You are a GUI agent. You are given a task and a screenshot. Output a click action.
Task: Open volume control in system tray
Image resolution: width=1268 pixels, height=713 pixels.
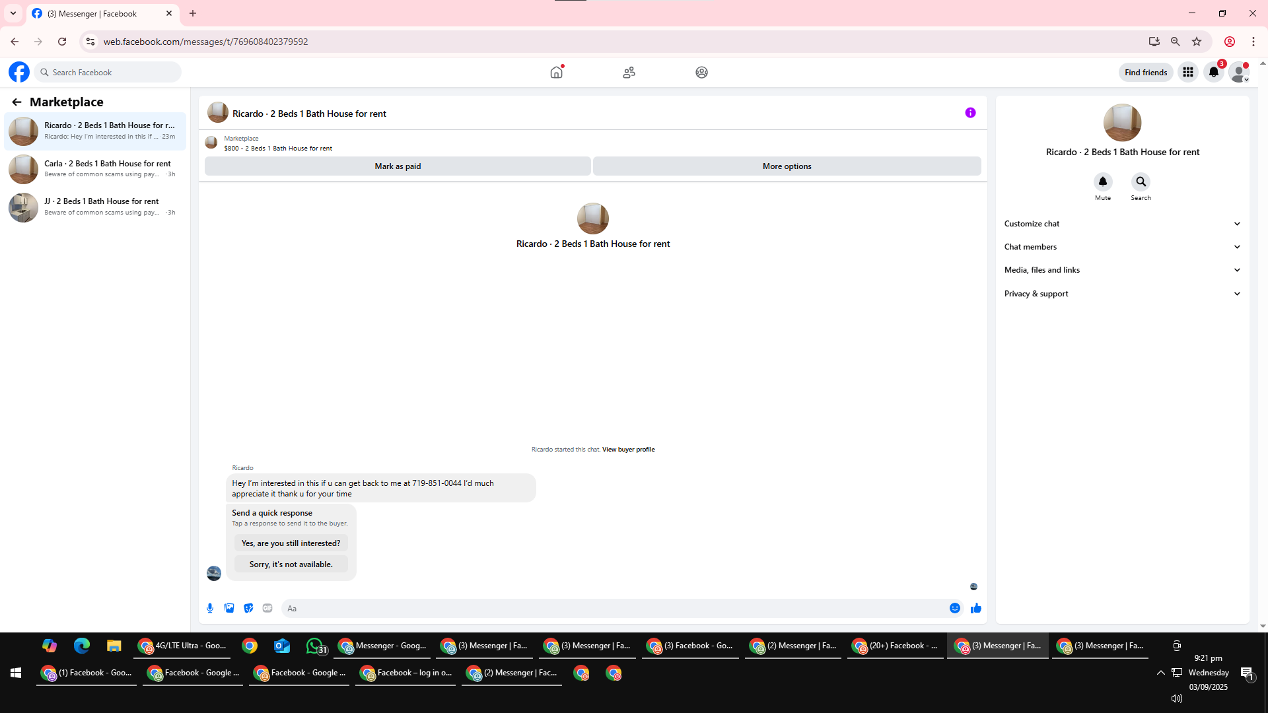coord(1176,698)
